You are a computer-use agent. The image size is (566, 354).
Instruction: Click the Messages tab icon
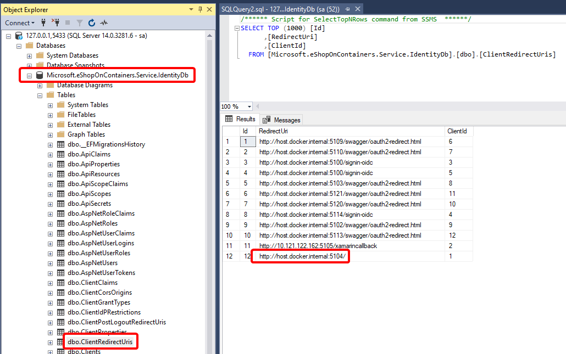(x=267, y=120)
